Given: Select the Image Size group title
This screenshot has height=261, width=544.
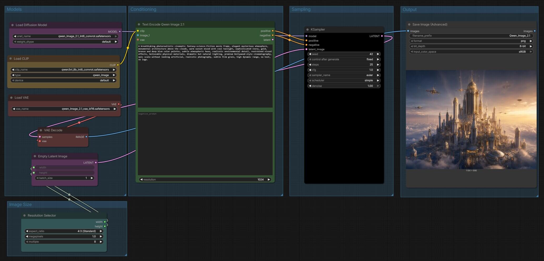Looking at the screenshot, I should click(20, 204).
